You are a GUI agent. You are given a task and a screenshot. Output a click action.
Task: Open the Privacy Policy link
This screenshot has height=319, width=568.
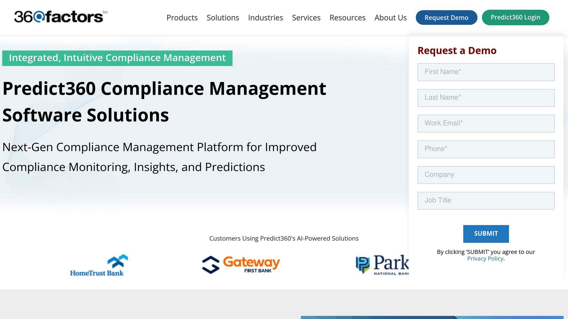point(485,259)
